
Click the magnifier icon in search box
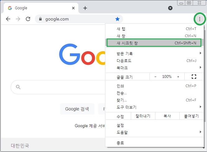(18, 87)
